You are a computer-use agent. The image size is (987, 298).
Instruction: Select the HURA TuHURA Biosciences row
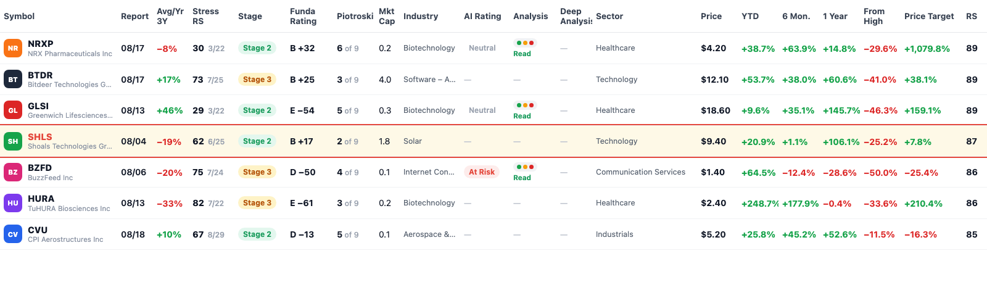pyautogui.click(x=493, y=203)
